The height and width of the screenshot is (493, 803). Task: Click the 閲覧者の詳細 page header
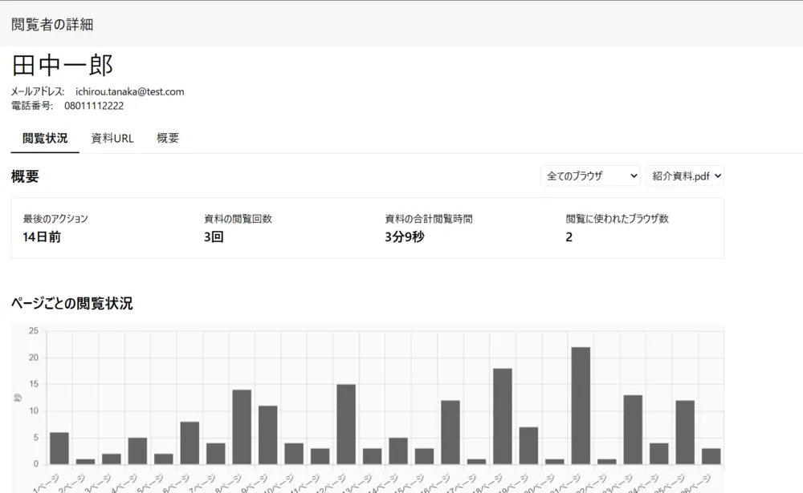click(50, 25)
